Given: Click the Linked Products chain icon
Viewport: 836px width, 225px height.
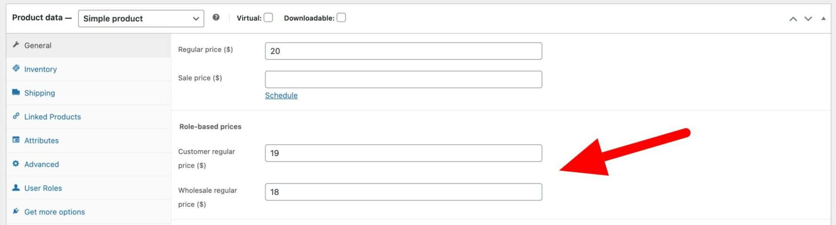Looking at the screenshot, I should pyautogui.click(x=16, y=116).
